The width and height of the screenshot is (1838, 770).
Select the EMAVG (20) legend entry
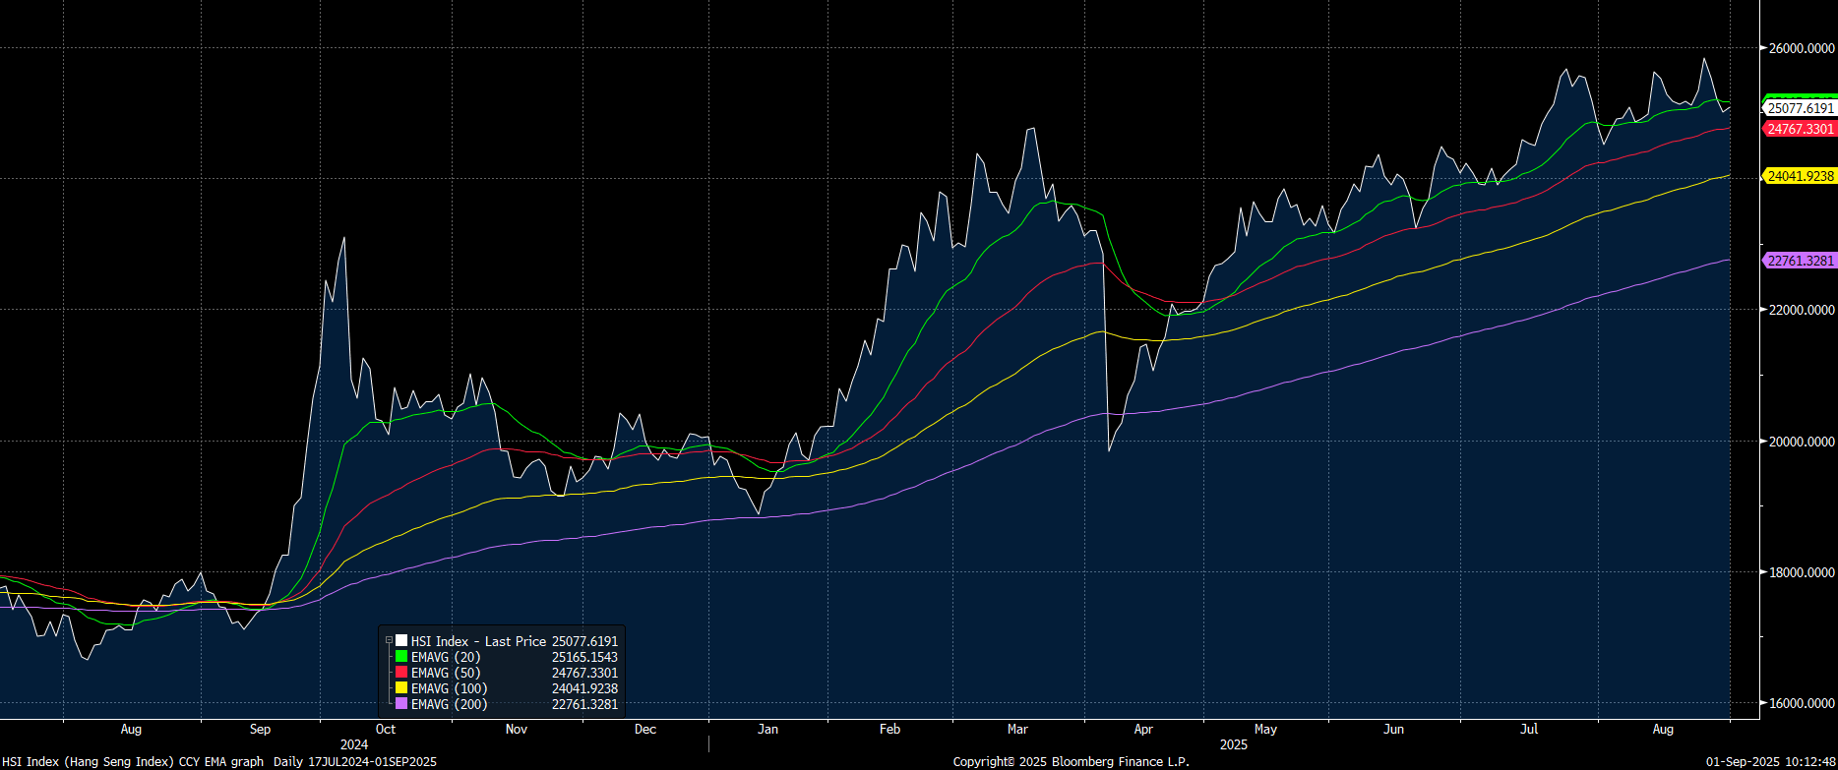(446, 657)
